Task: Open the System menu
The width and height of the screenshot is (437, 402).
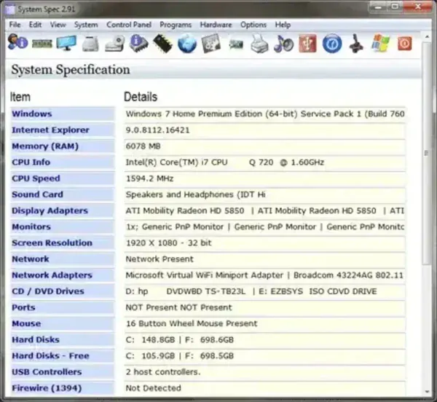Action: [86, 25]
